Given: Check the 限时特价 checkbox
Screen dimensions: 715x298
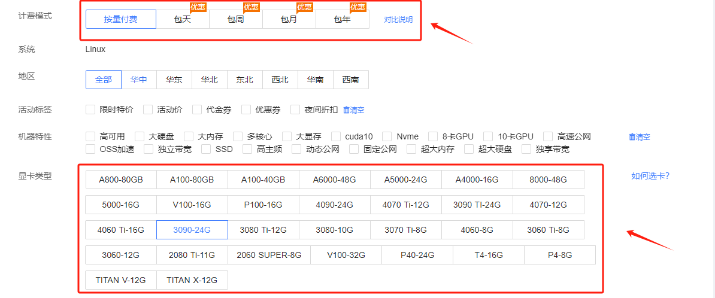Looking at the screenshot, I should point(90,110).
